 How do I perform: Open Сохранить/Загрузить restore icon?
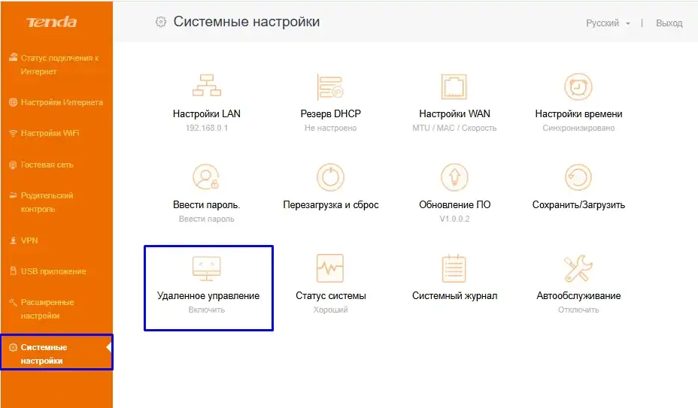(x=578, y=177)
